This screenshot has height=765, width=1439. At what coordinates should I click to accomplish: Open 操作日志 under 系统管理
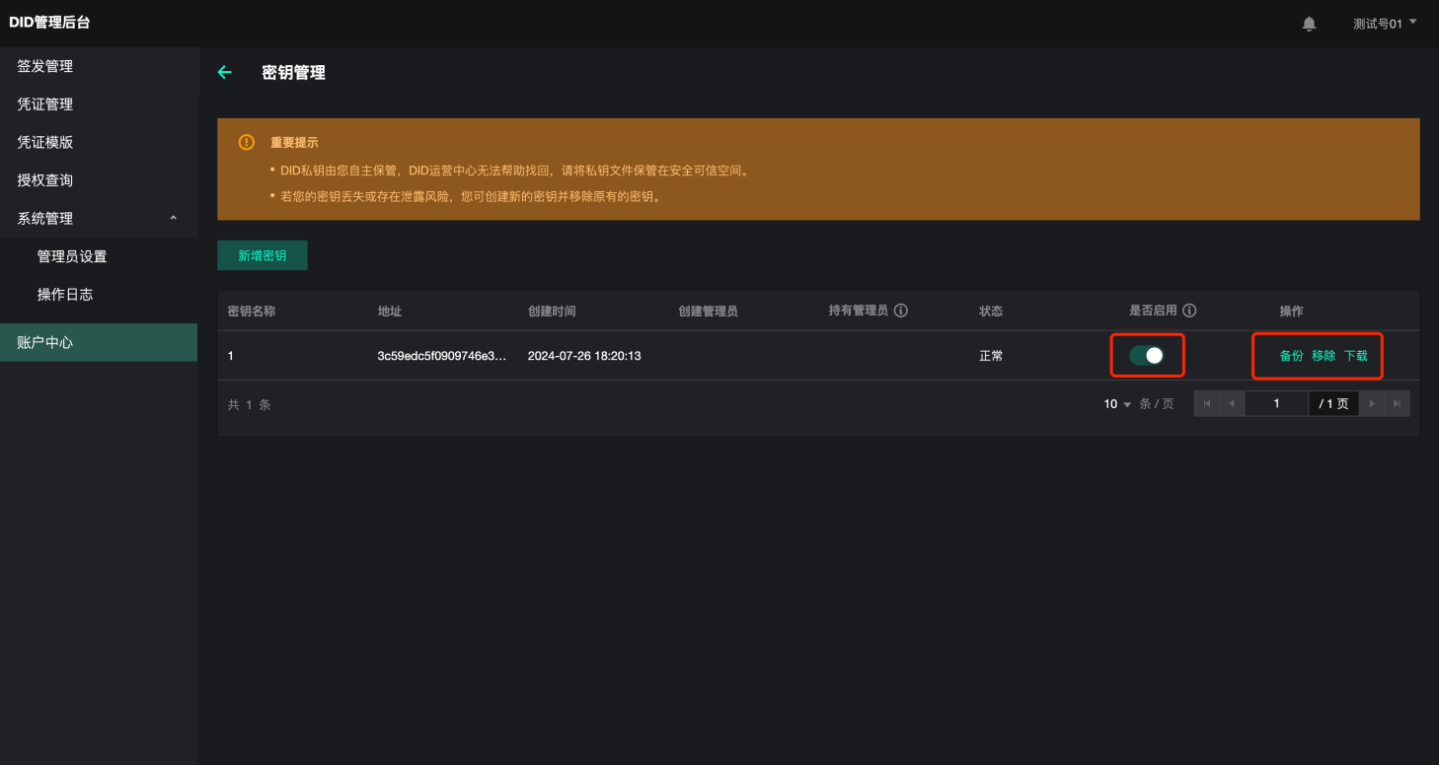point(65,295)
